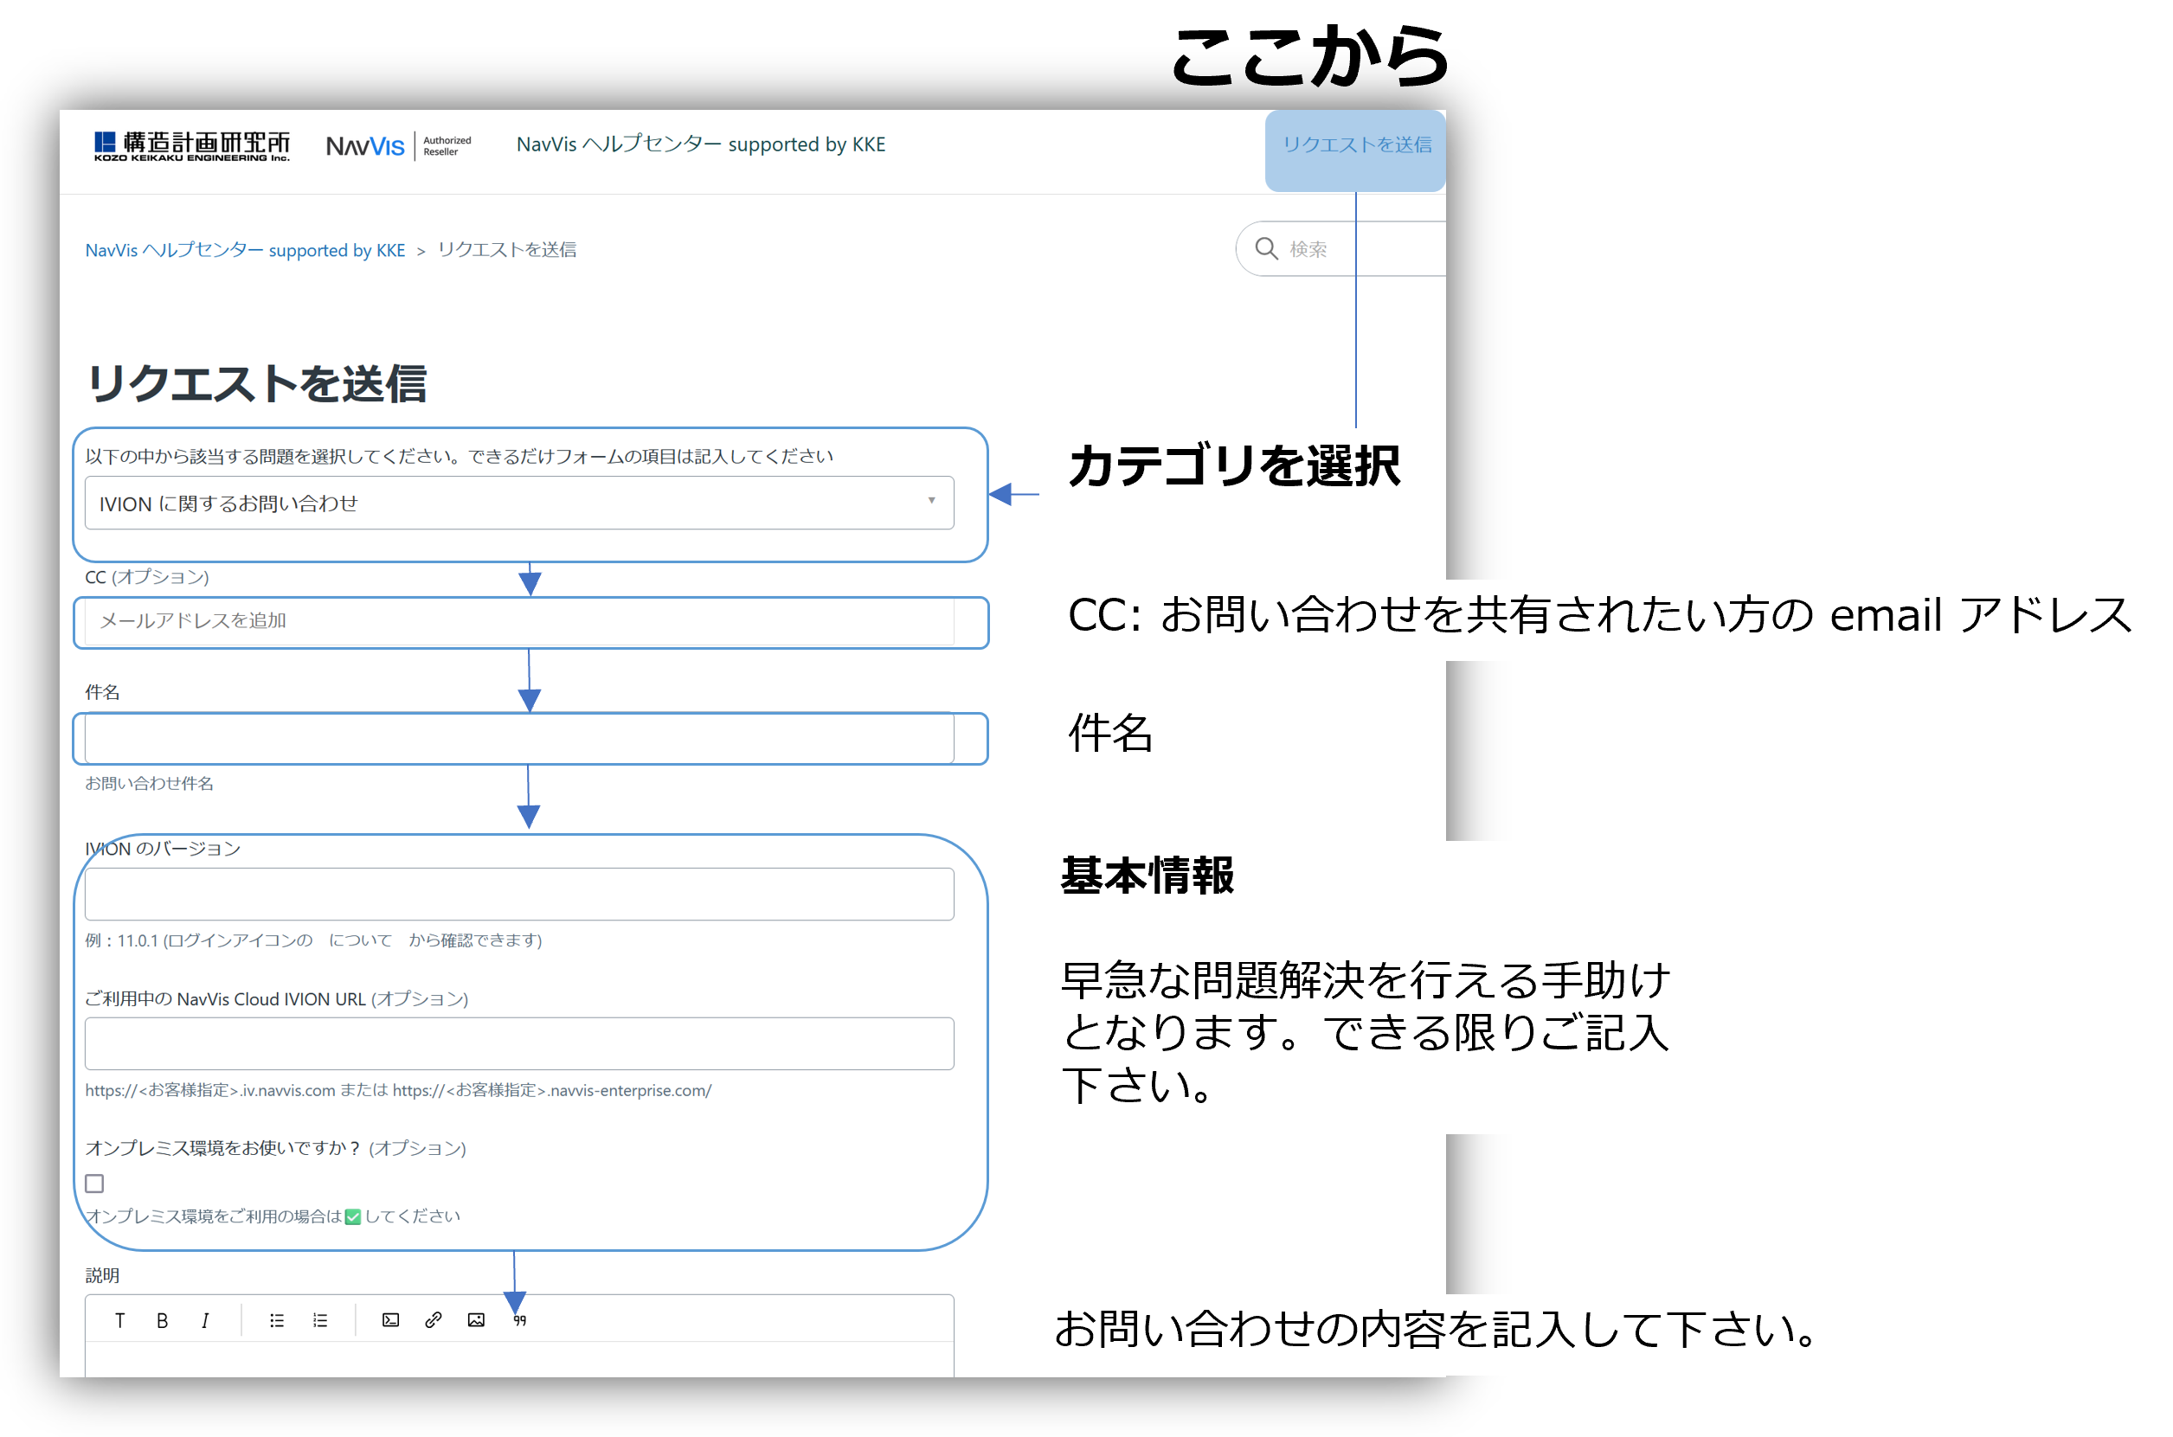Click the CC メールアドレスを追加 field
Image resolution: width=2173 pixels, height=1437 pixels.
[x=518, y=621]
